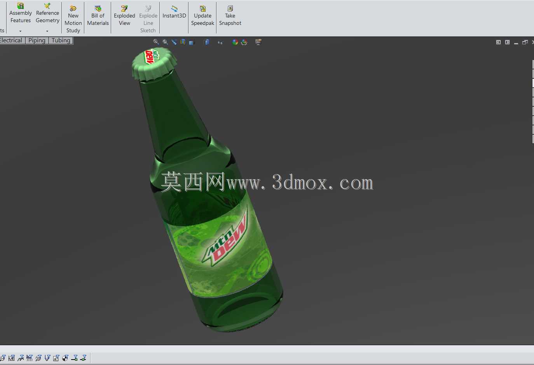Expand the Reference Geometry dropdown arrow
The height and width of the screenshot is (365, 534).
click(47, 31)
